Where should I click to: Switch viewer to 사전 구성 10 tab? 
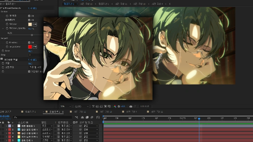click(x=140, y=4)
